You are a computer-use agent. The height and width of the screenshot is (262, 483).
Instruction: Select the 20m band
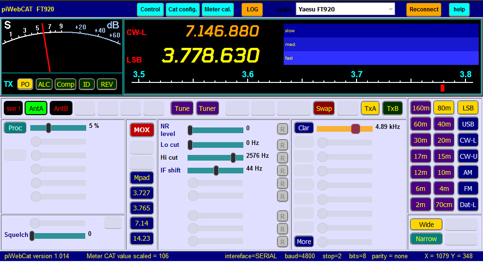pos(444,140)
